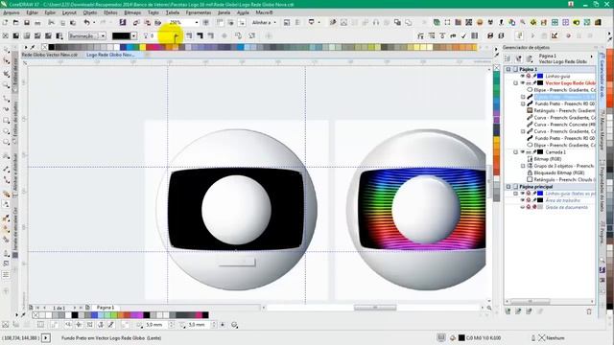Expand the Grupo de 3 objetos node
614x345 pixels.
523,166
